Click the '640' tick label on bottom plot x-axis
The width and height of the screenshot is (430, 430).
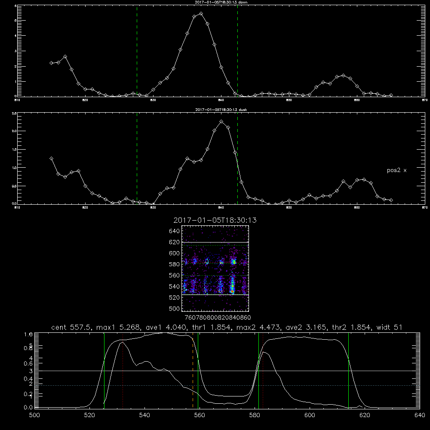420,415
